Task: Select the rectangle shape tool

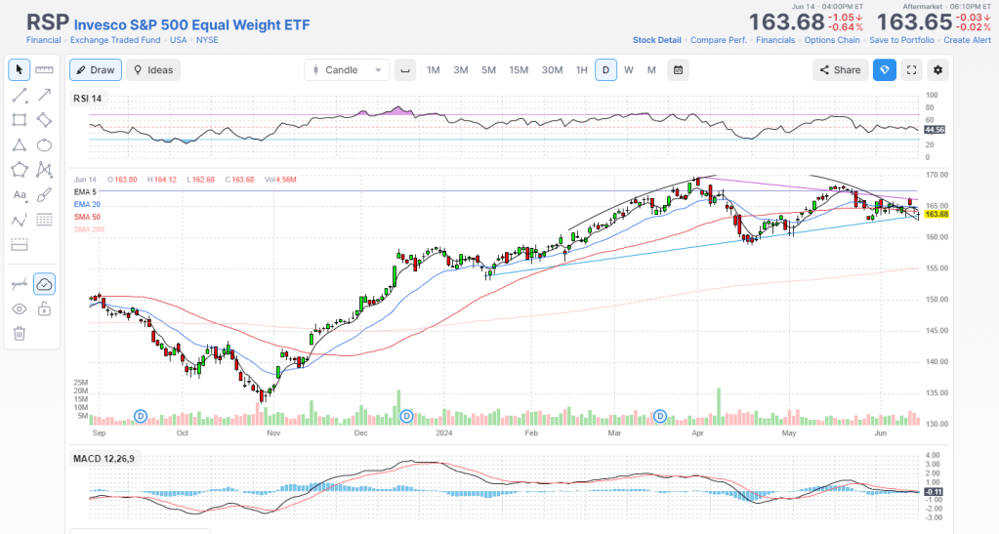Action: (19, 120)
